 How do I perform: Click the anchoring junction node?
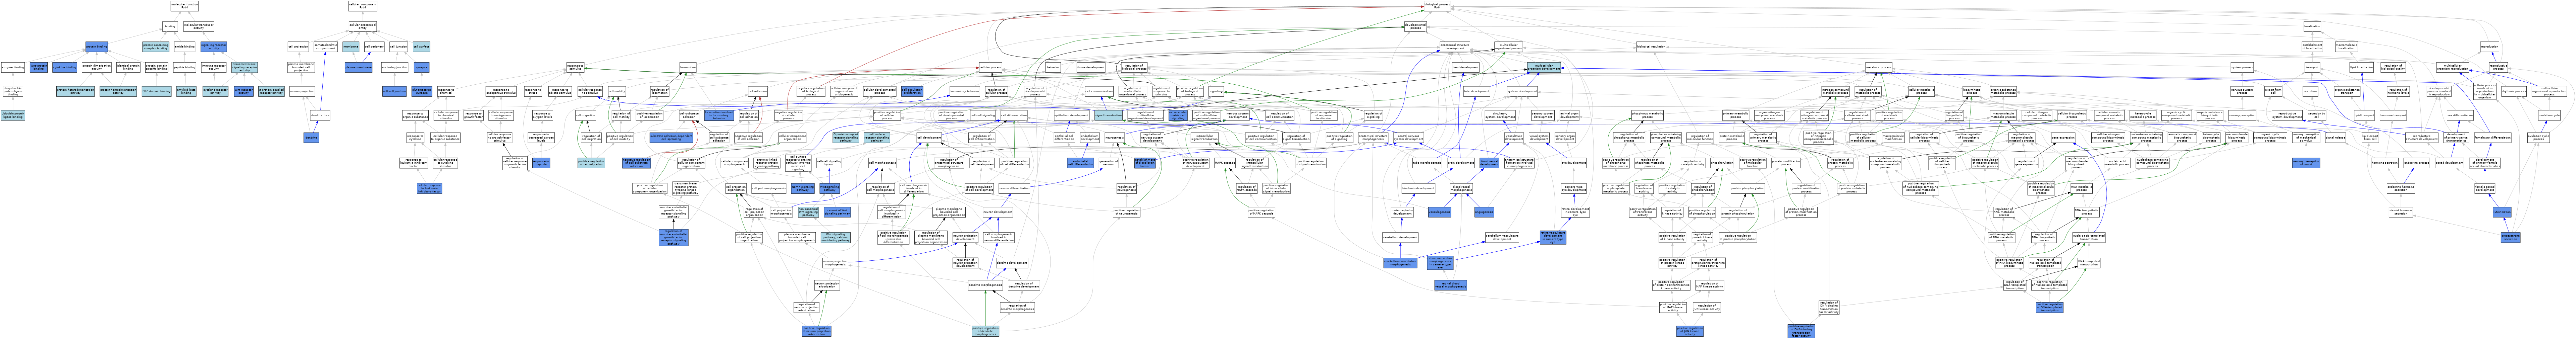(395, 67)
